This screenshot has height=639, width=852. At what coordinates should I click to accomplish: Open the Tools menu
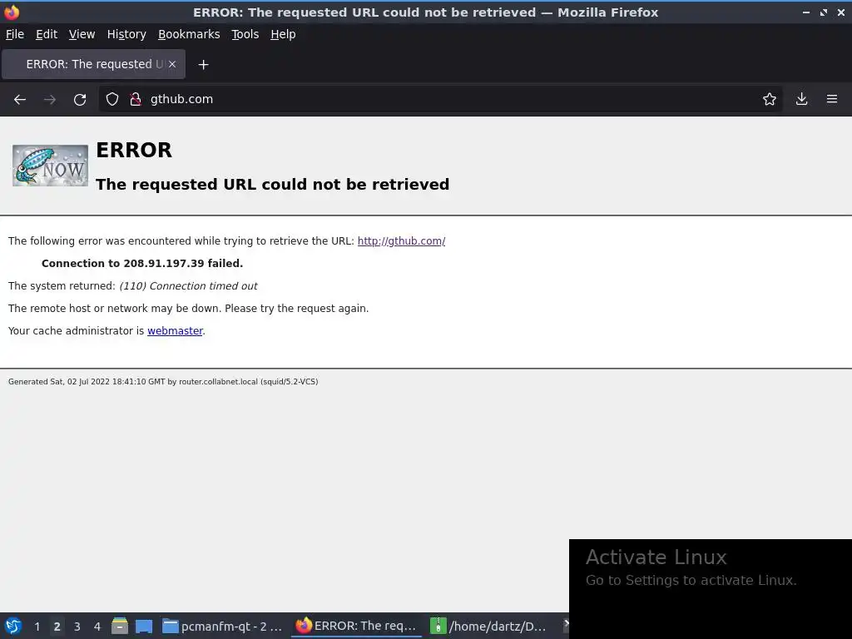[245, 34]
